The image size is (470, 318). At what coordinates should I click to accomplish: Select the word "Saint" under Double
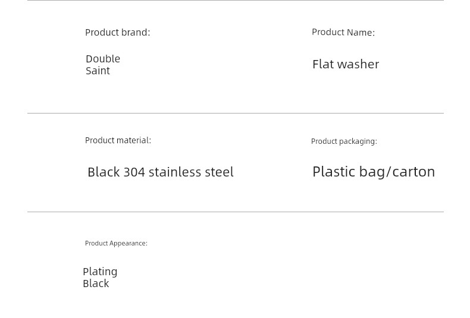(x=98, y=71)
